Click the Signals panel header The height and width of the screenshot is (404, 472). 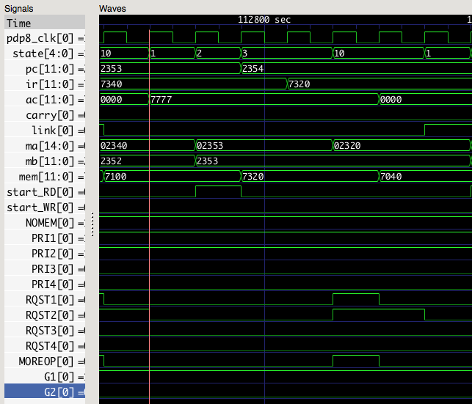coord(18,9)
